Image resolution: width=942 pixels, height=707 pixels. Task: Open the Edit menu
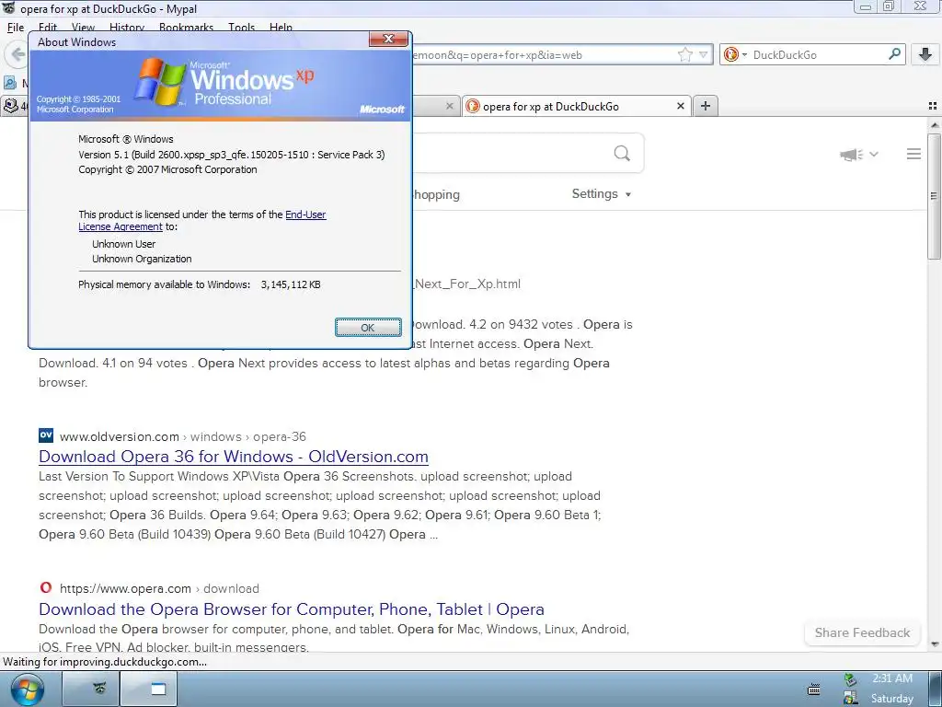[x=48, y=27]
